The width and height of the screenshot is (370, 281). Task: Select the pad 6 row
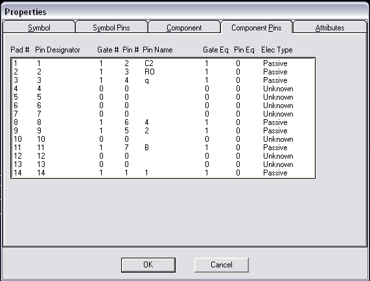163,106
